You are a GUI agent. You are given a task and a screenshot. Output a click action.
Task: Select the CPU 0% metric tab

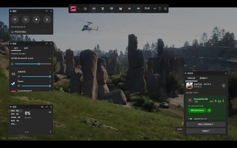pyautogui.click(x=16, y=111)
